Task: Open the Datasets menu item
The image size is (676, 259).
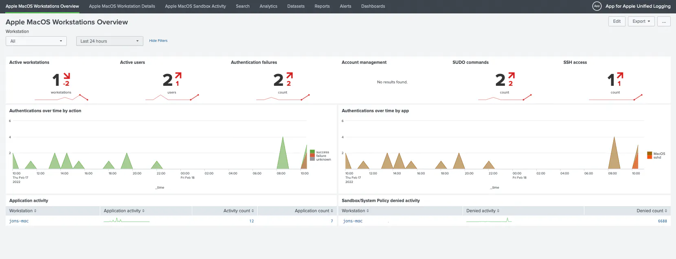Action: (x=296, y=6)
